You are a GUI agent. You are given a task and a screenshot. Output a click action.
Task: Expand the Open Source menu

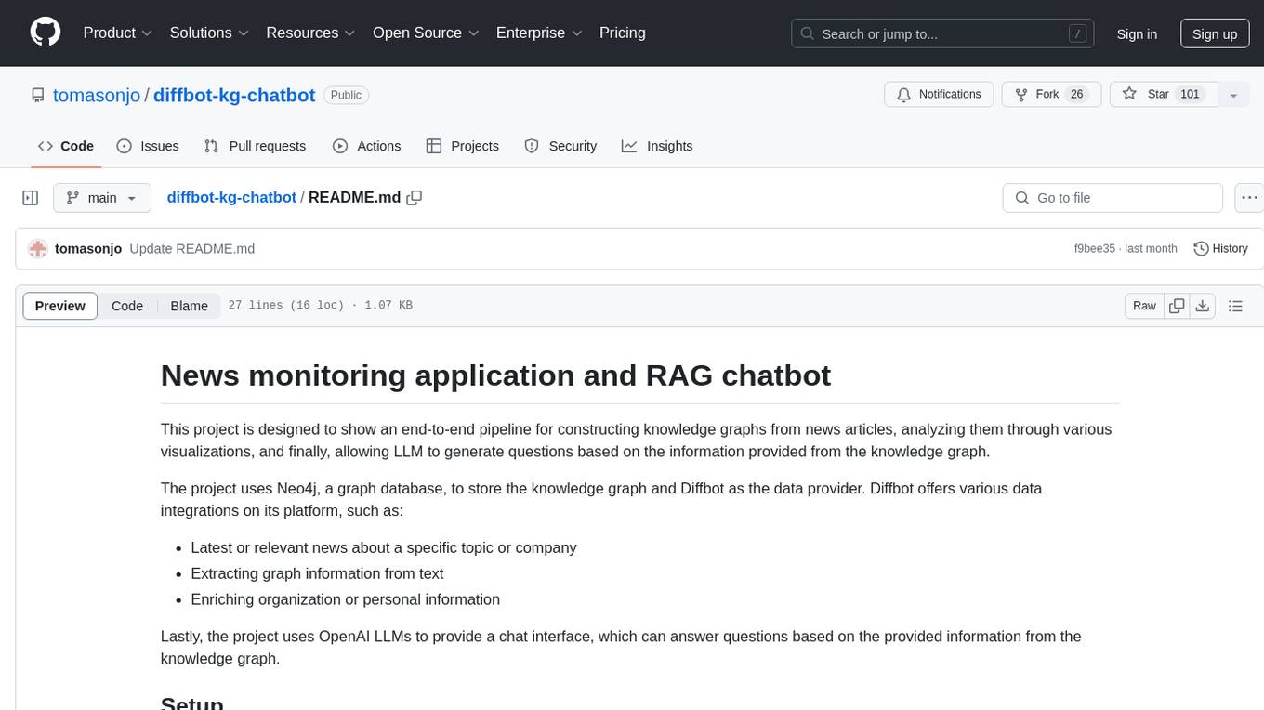tap(426, 33)
